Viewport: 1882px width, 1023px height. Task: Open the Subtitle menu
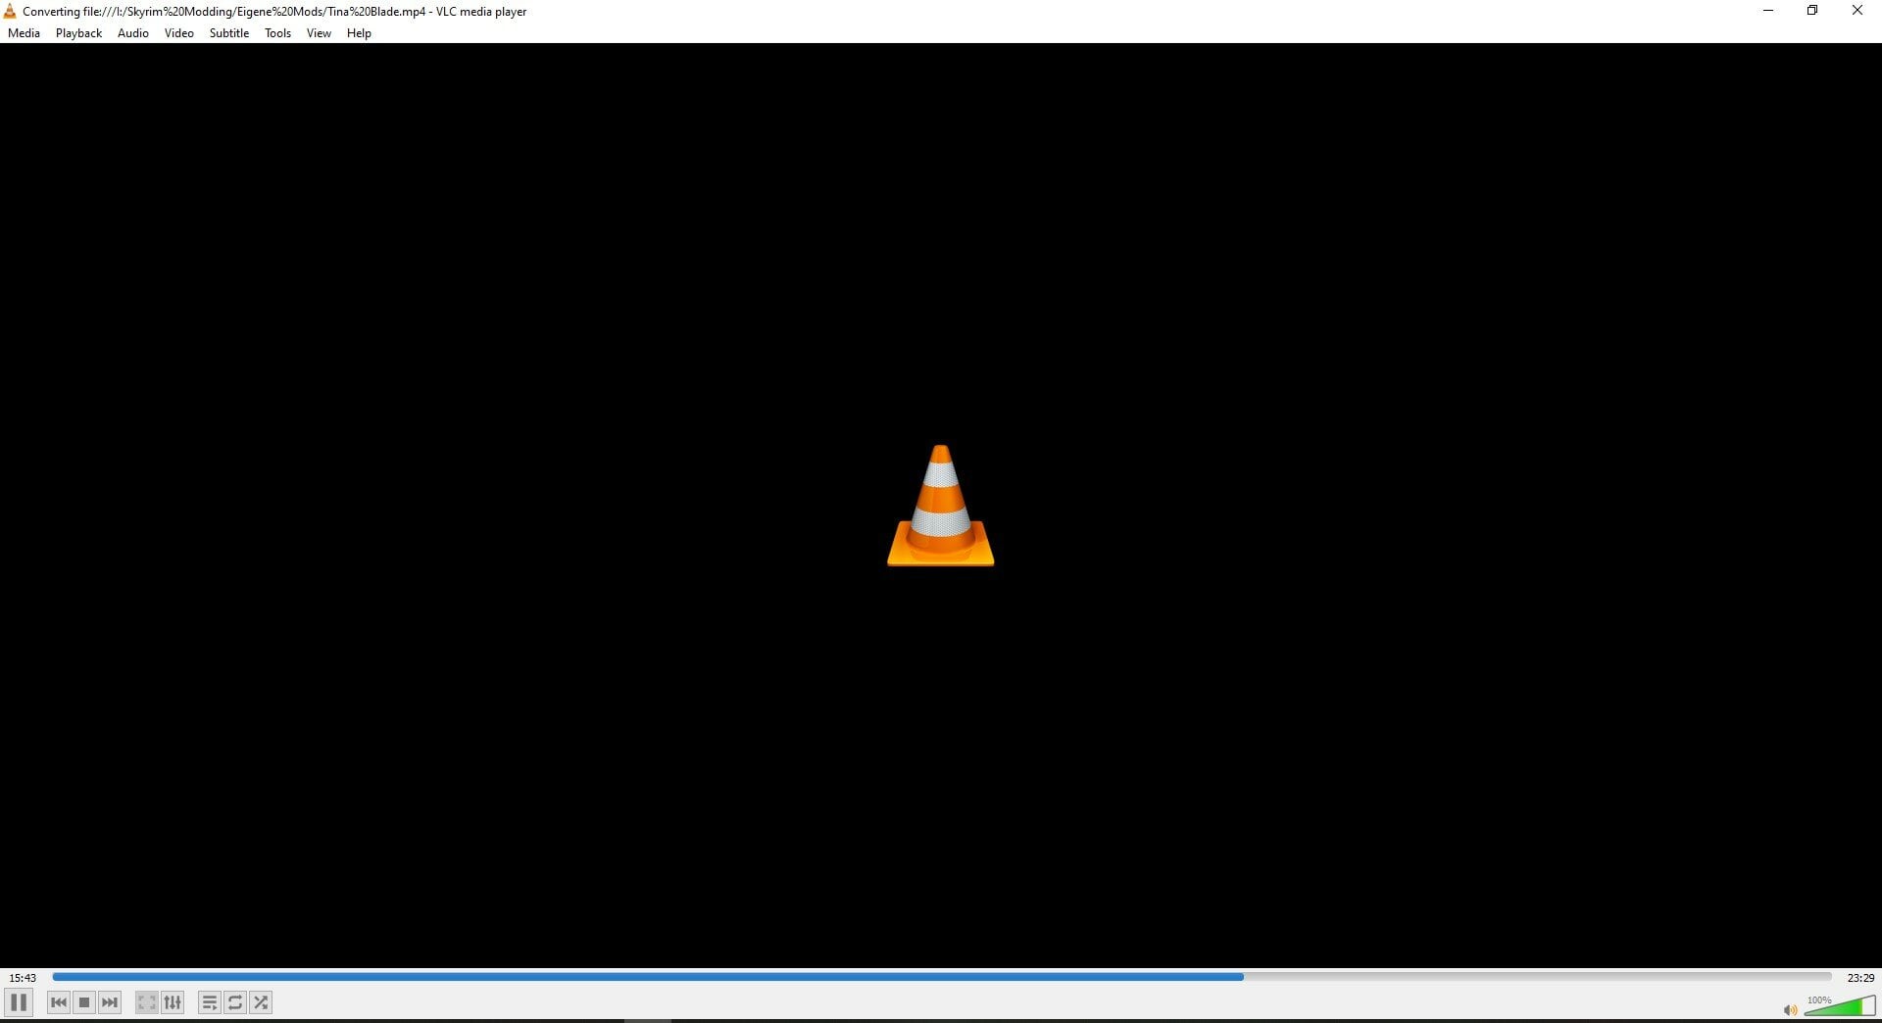click(x=229, y=33)
